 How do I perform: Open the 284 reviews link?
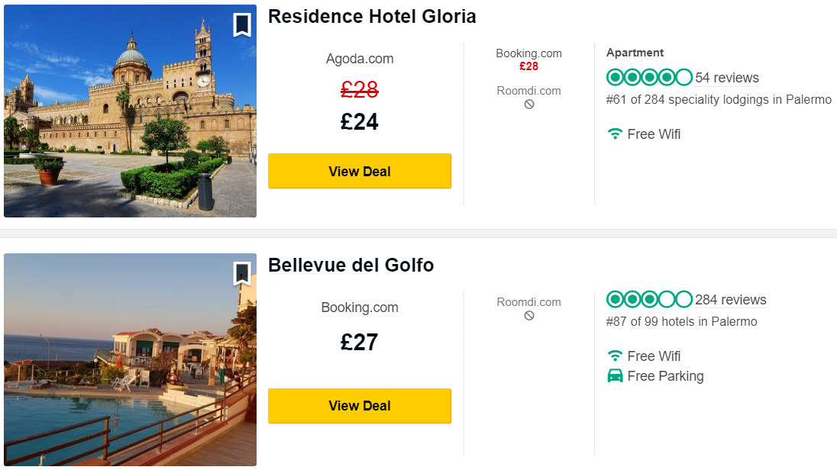[x=731, y=300]
